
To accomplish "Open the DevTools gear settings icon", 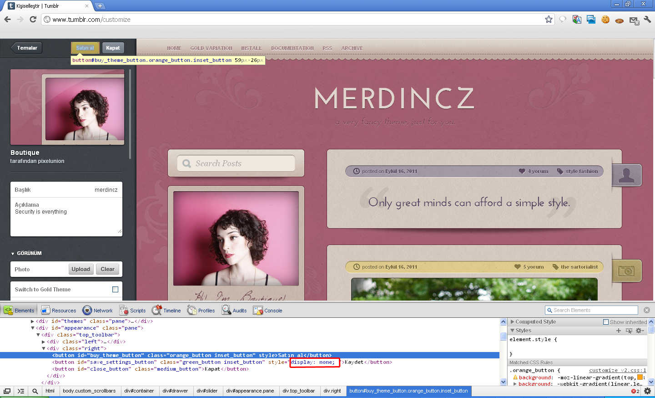I will [x=647, y=391].
